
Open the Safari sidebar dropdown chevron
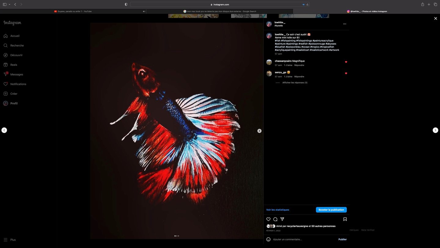[9, 4]
